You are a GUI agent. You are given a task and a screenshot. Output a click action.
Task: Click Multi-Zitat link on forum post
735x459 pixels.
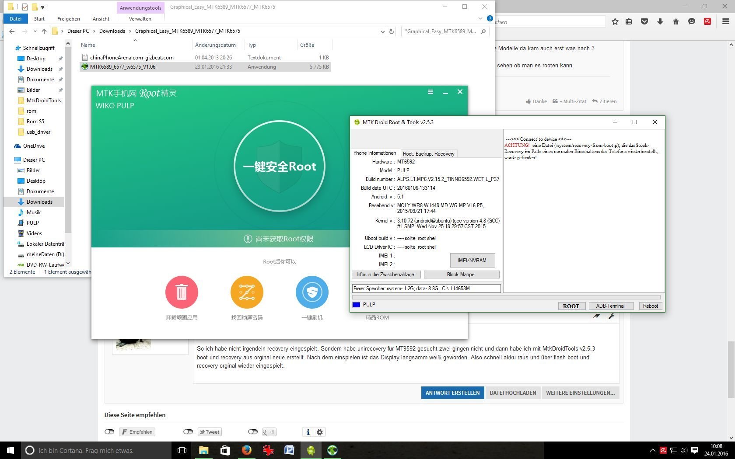pos(569,101)
